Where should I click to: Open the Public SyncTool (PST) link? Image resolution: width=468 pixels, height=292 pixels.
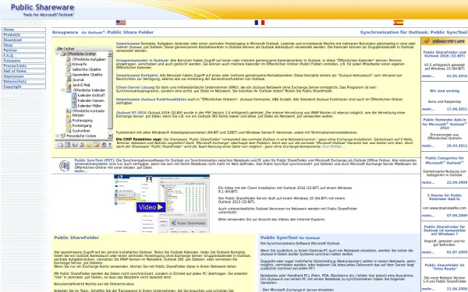(94, 160)
